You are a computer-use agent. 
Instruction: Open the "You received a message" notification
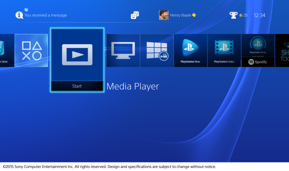[45, 15]
